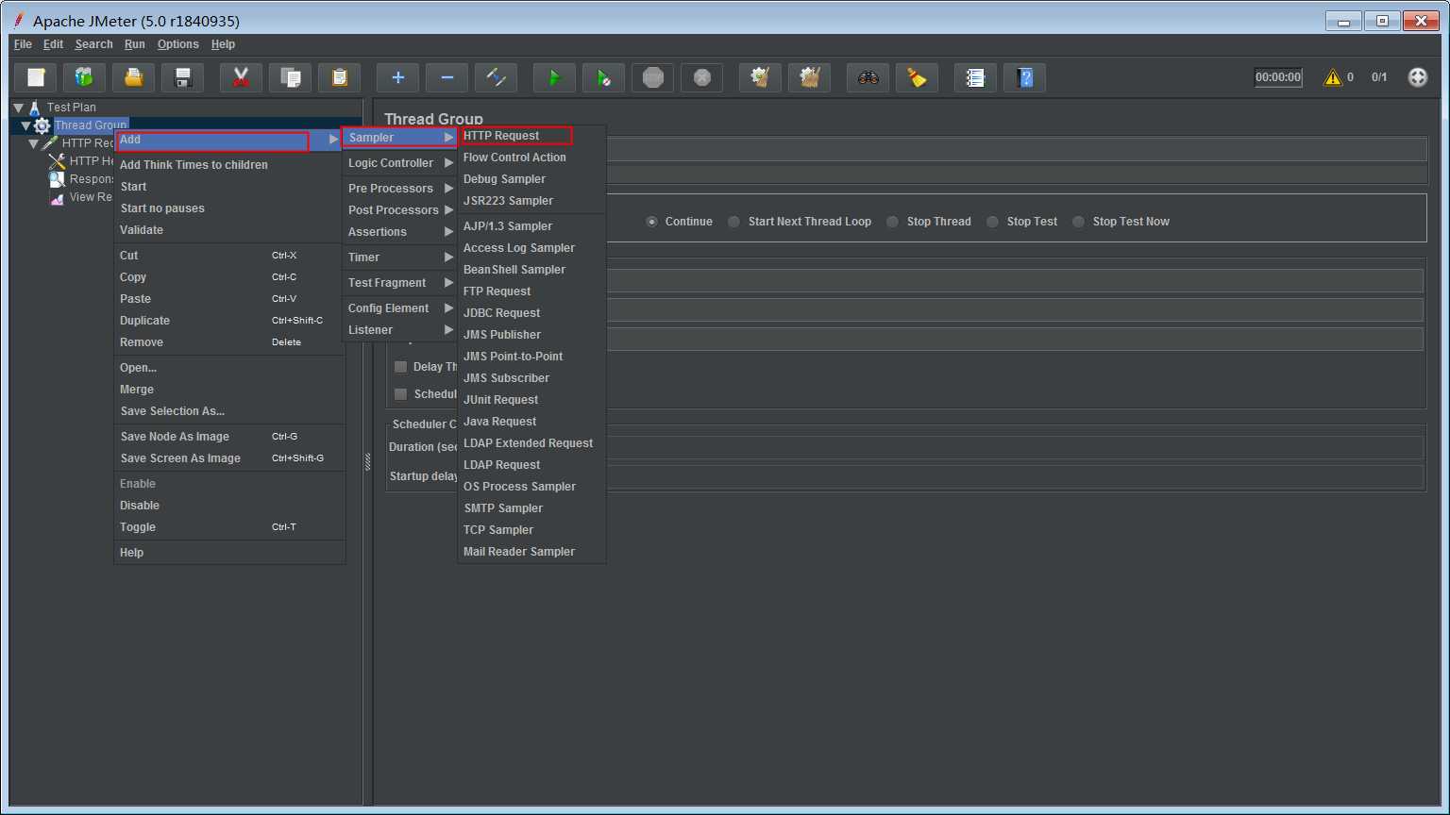The width and height of the screenshot is (1450, 815).
Task: Click the Toggle enable/disable toolbar icon
Action: click(496, 77)
